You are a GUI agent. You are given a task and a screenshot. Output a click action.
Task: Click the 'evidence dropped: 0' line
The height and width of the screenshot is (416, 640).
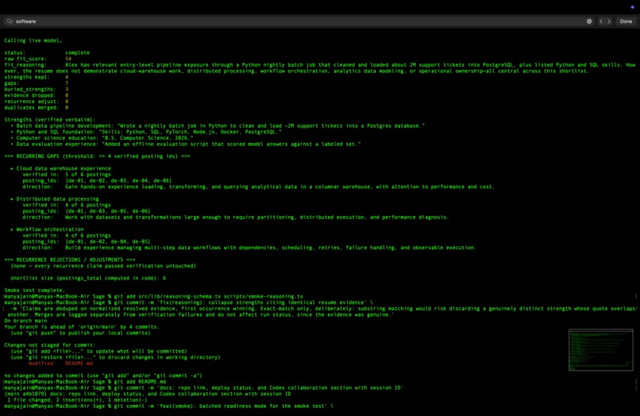(37, 95)
